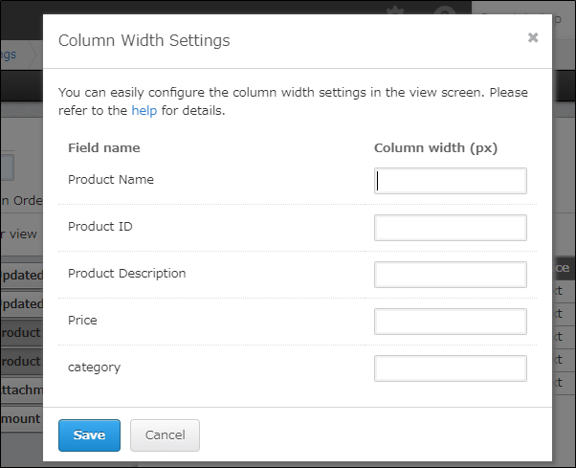Save the column width settings

89,435
